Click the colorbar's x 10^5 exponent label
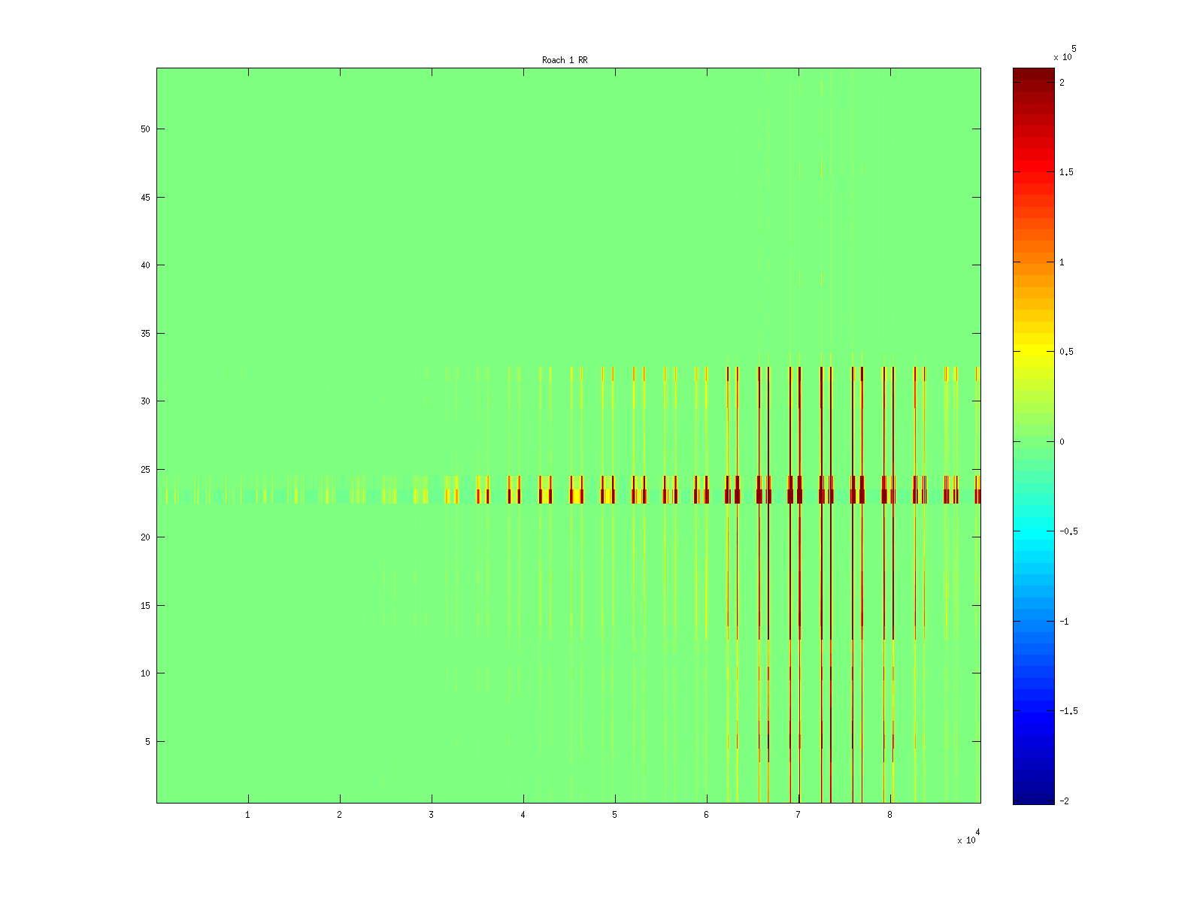1203x902 pixels. [x=1063, y=56]
